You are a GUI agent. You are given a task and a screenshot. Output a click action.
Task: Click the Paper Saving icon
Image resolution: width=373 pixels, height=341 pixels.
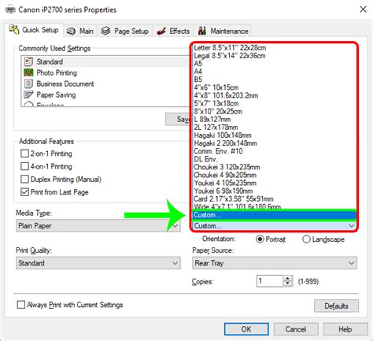click(28, 95)
